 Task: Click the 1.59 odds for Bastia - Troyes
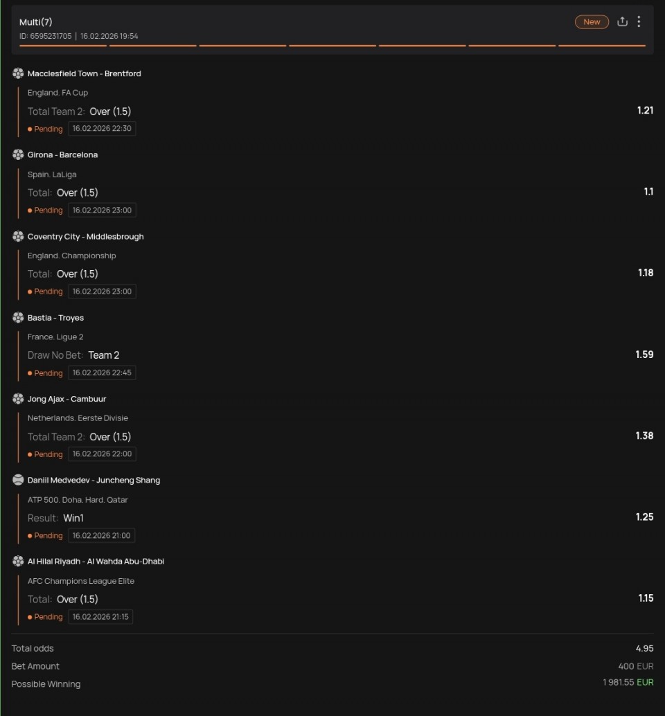[644, 355]
